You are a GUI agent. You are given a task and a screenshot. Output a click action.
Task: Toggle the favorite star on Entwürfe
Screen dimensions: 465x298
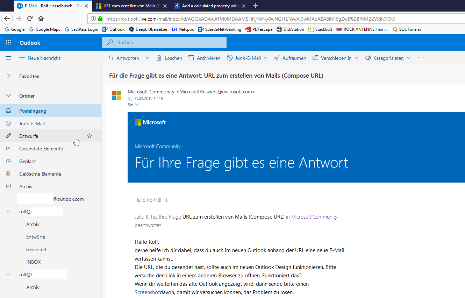click(90, 136)
